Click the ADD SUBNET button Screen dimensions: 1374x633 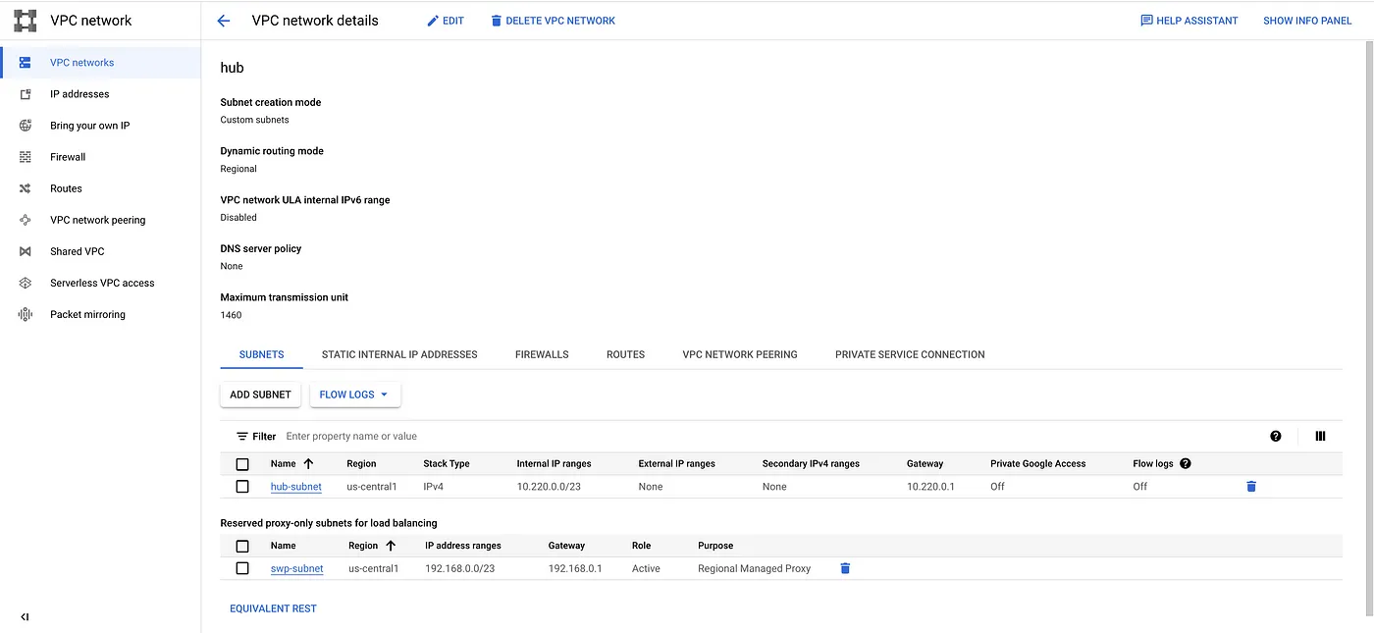coord(260,395)
